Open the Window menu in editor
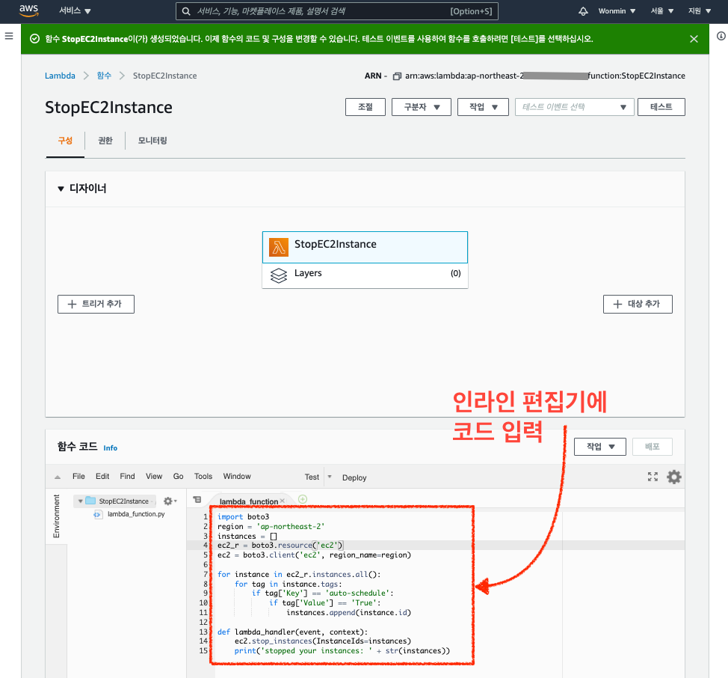This screenshot has width=728, height=678. click(237, 476)
